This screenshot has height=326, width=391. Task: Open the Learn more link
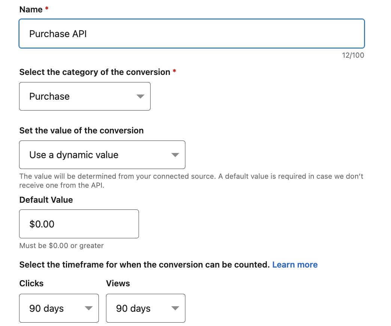pos(295,265)
